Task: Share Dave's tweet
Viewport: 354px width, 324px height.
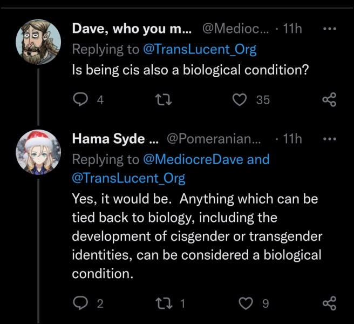Action: [329, 99]
